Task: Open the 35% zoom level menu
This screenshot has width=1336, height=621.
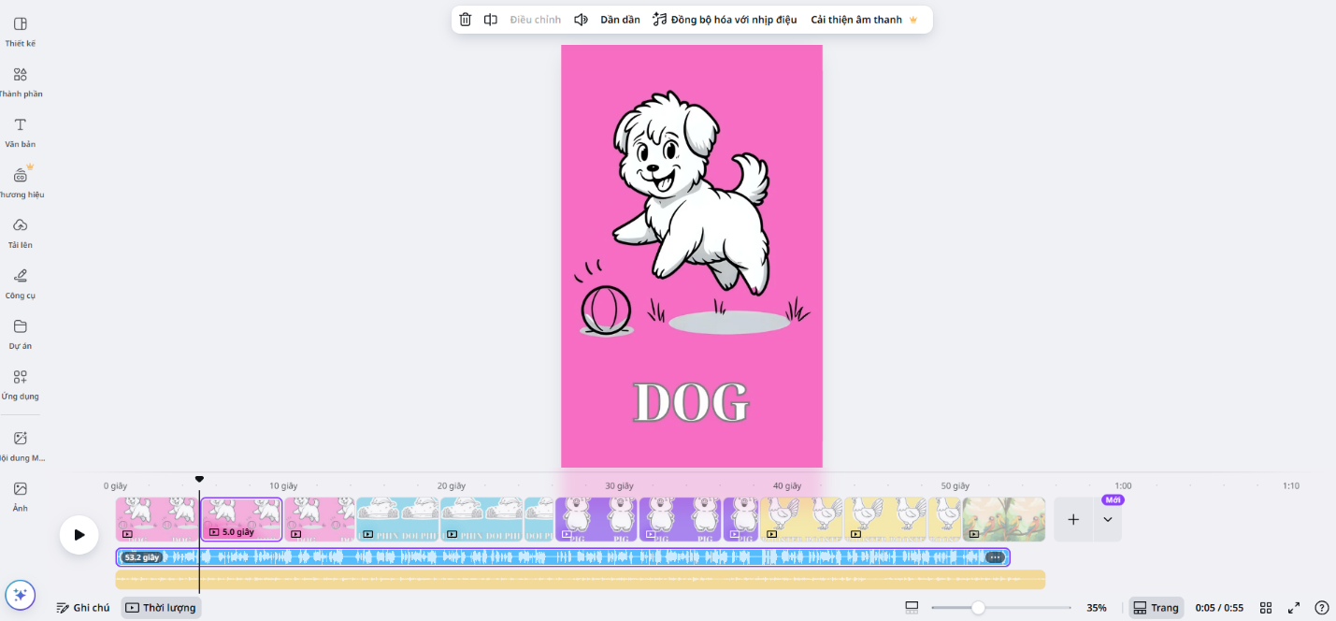Action: pos(1097,608)
